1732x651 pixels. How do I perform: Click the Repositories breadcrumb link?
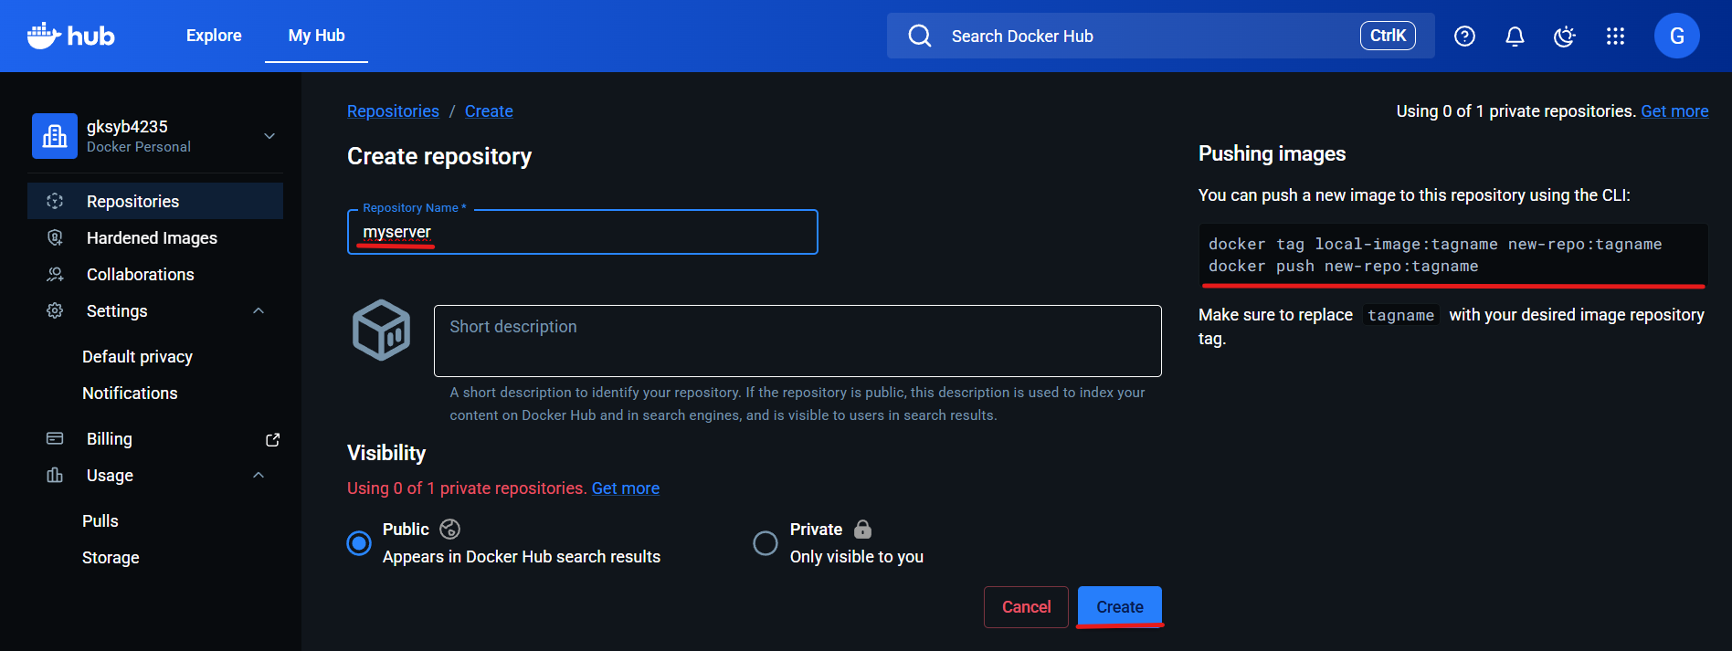393,110
